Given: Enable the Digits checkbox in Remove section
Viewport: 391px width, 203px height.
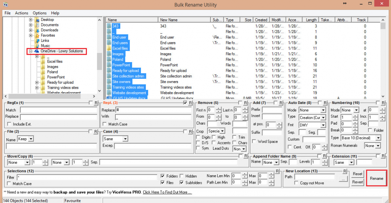Looking at the screenshot, I should (198, 137).
